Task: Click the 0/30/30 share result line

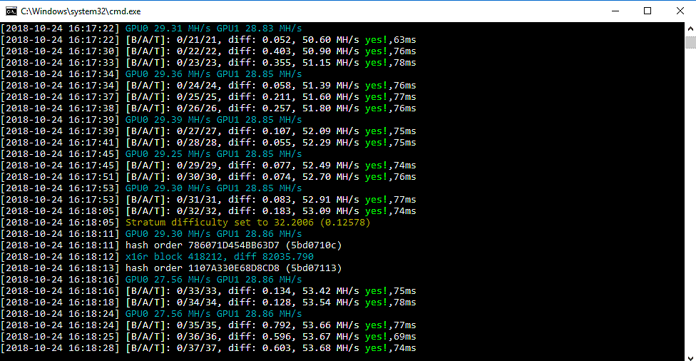Action: click(x=209, y=177)
